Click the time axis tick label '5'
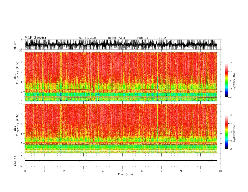Image resolution: width=248 pixels, height=192 pixels. (x=122, y=171)
